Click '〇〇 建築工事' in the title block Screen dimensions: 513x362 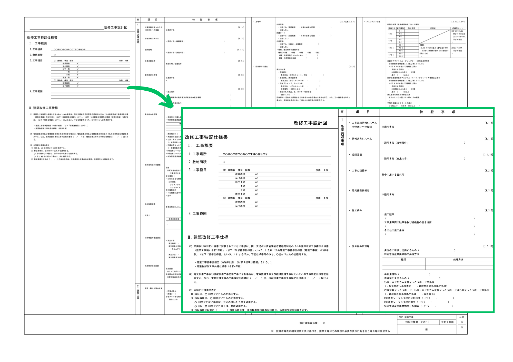coord(406,317)
